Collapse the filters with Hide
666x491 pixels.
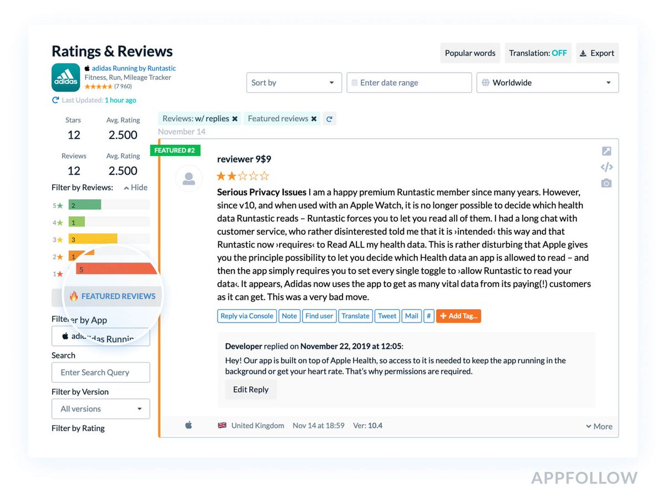tap(136, 188)
